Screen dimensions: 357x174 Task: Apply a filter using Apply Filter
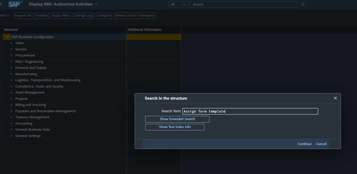(x=61, y=16)
